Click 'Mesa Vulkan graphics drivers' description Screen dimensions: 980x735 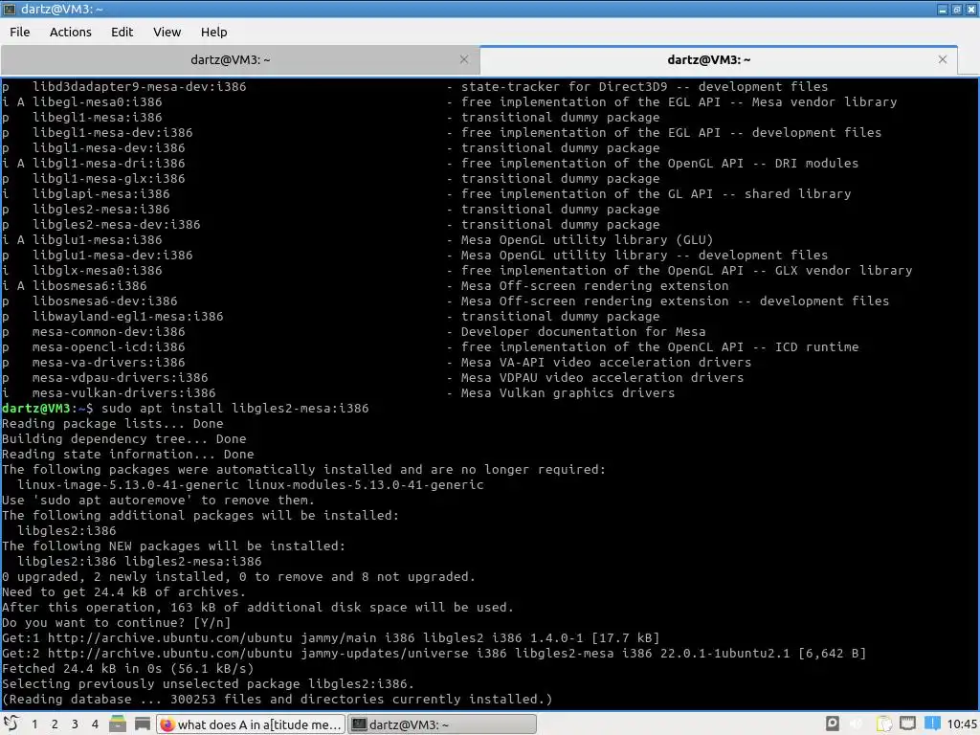pos(568,393)
